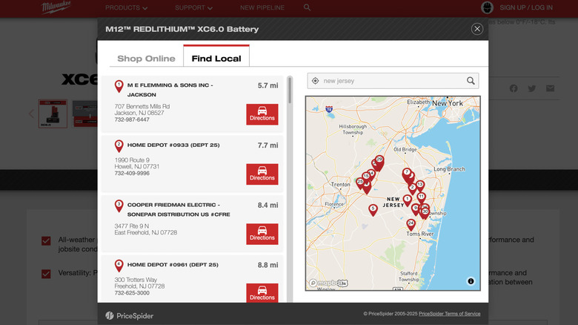Switch to the Shop Online tab
The image size is (578, 325).
146,59
